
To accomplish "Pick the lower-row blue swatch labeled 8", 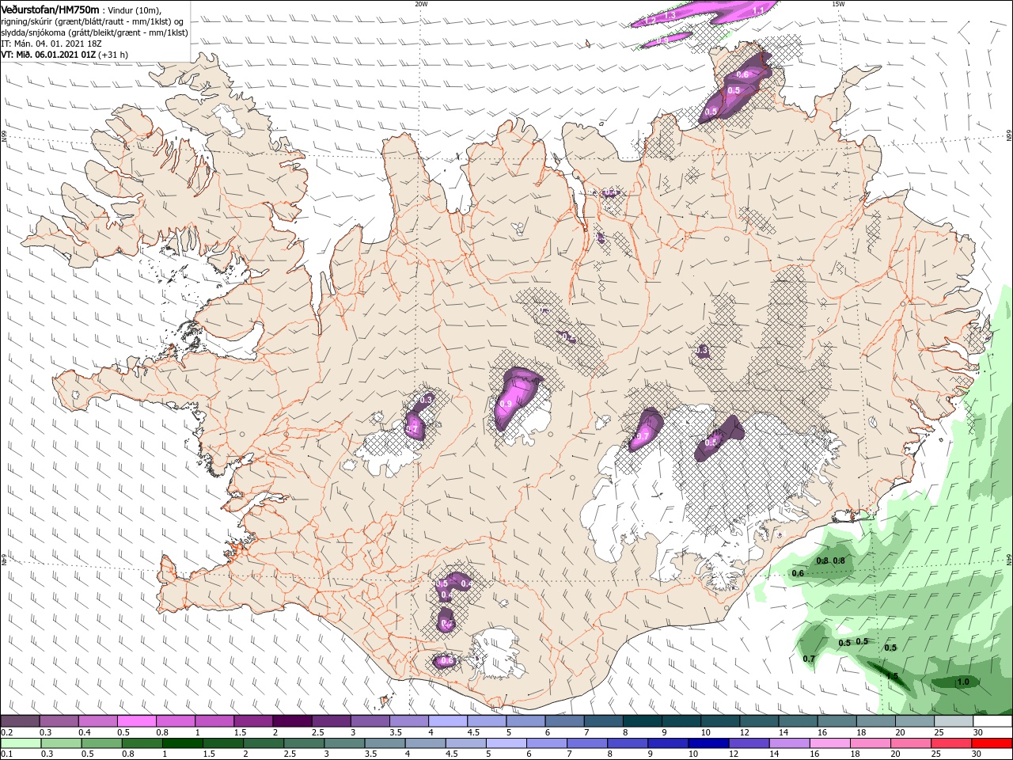I will (627, 743).
